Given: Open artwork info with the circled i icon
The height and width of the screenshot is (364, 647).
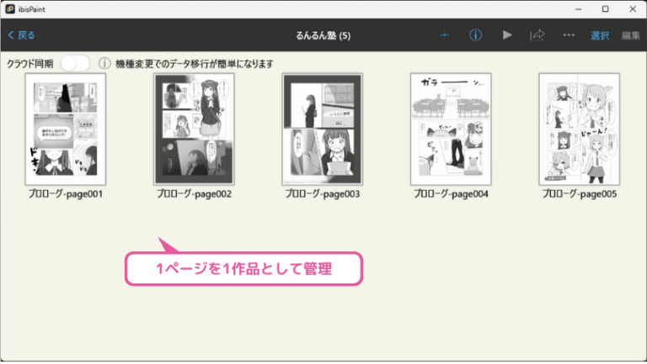Looking at the screenshot, I should (475, 35).
